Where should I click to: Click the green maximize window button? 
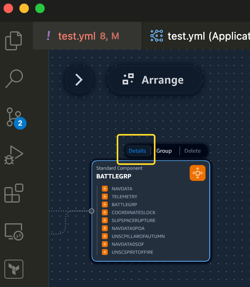coord(40,8)
